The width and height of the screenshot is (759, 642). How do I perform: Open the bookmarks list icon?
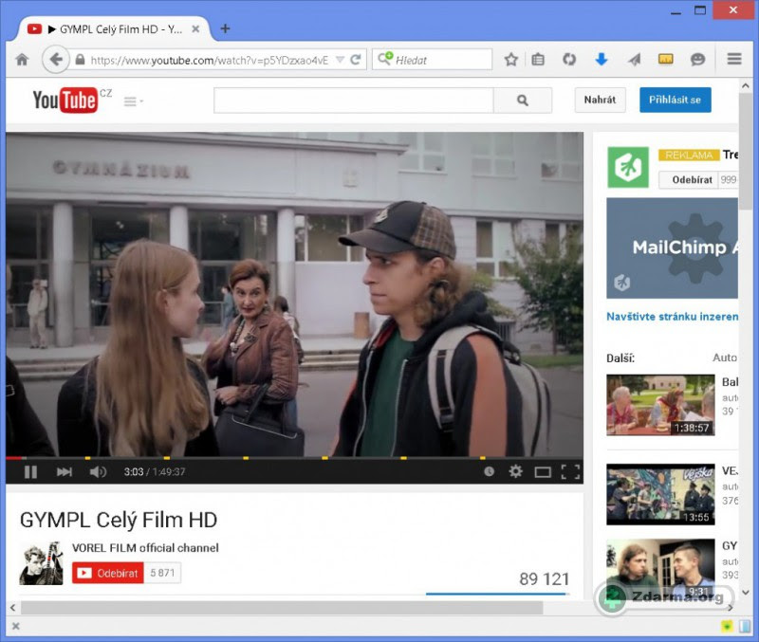(538, 60)
